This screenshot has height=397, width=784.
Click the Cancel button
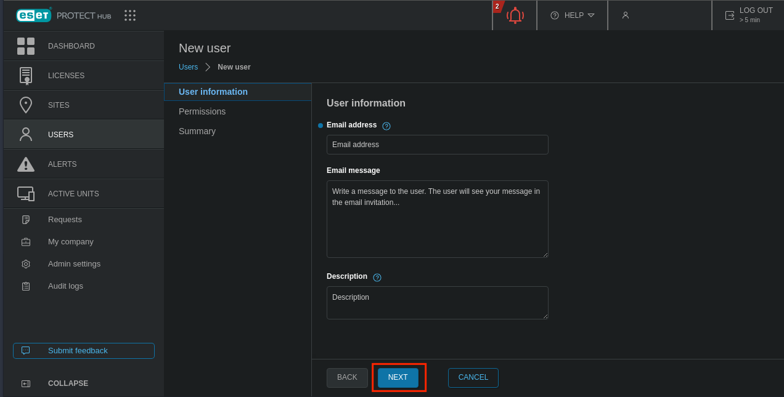pos(473,378)
